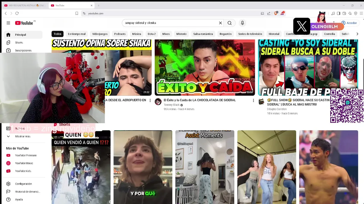Open the Dibujito Correlon channel link
Screen dimensions: 364x204
[277, 109]
